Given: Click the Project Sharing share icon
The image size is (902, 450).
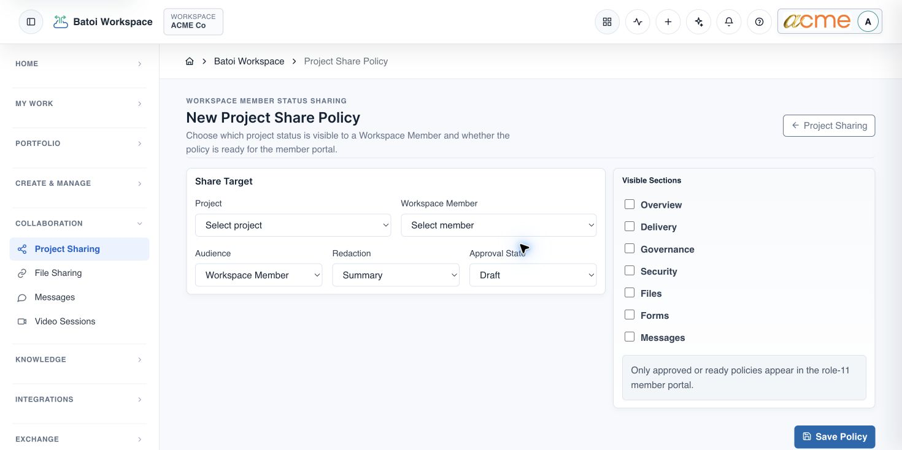Looking at the screenshot, I should (x=22, y=249).
